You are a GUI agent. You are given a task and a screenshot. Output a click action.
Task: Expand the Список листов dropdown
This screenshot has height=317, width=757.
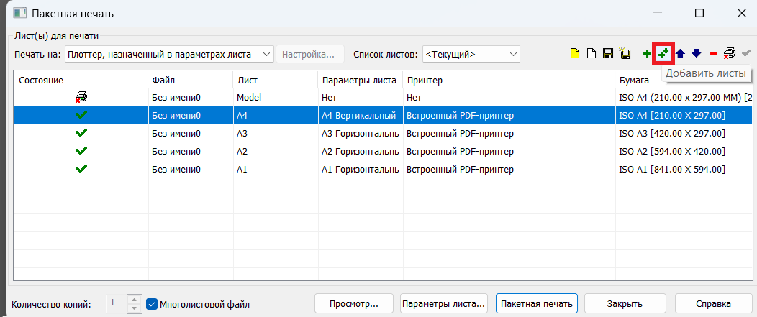tap(471, 54)
